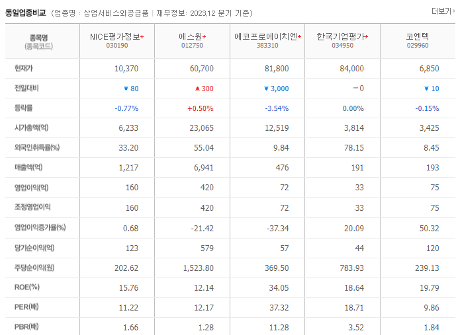Click PER value 9.86

[x=432, y=308]
